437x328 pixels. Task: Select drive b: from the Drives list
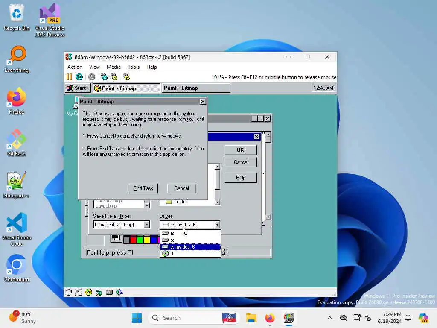tap(190, 240)
